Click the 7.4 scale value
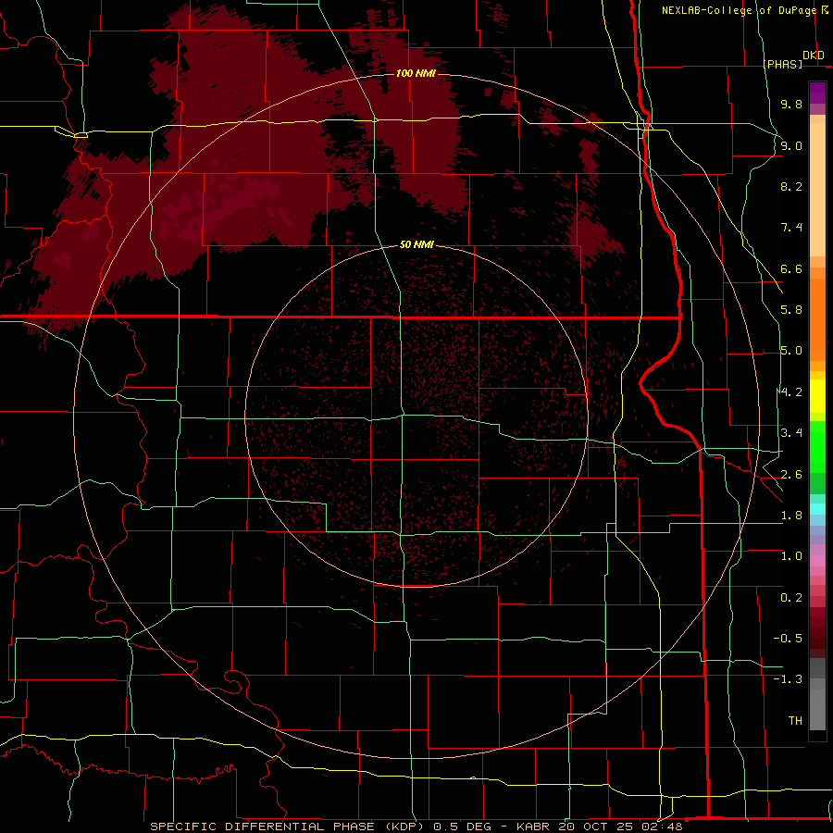Viewport: 833px width, 833px height. tap(791, 228)
